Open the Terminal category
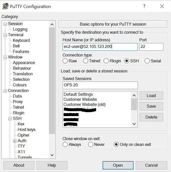 16,35
